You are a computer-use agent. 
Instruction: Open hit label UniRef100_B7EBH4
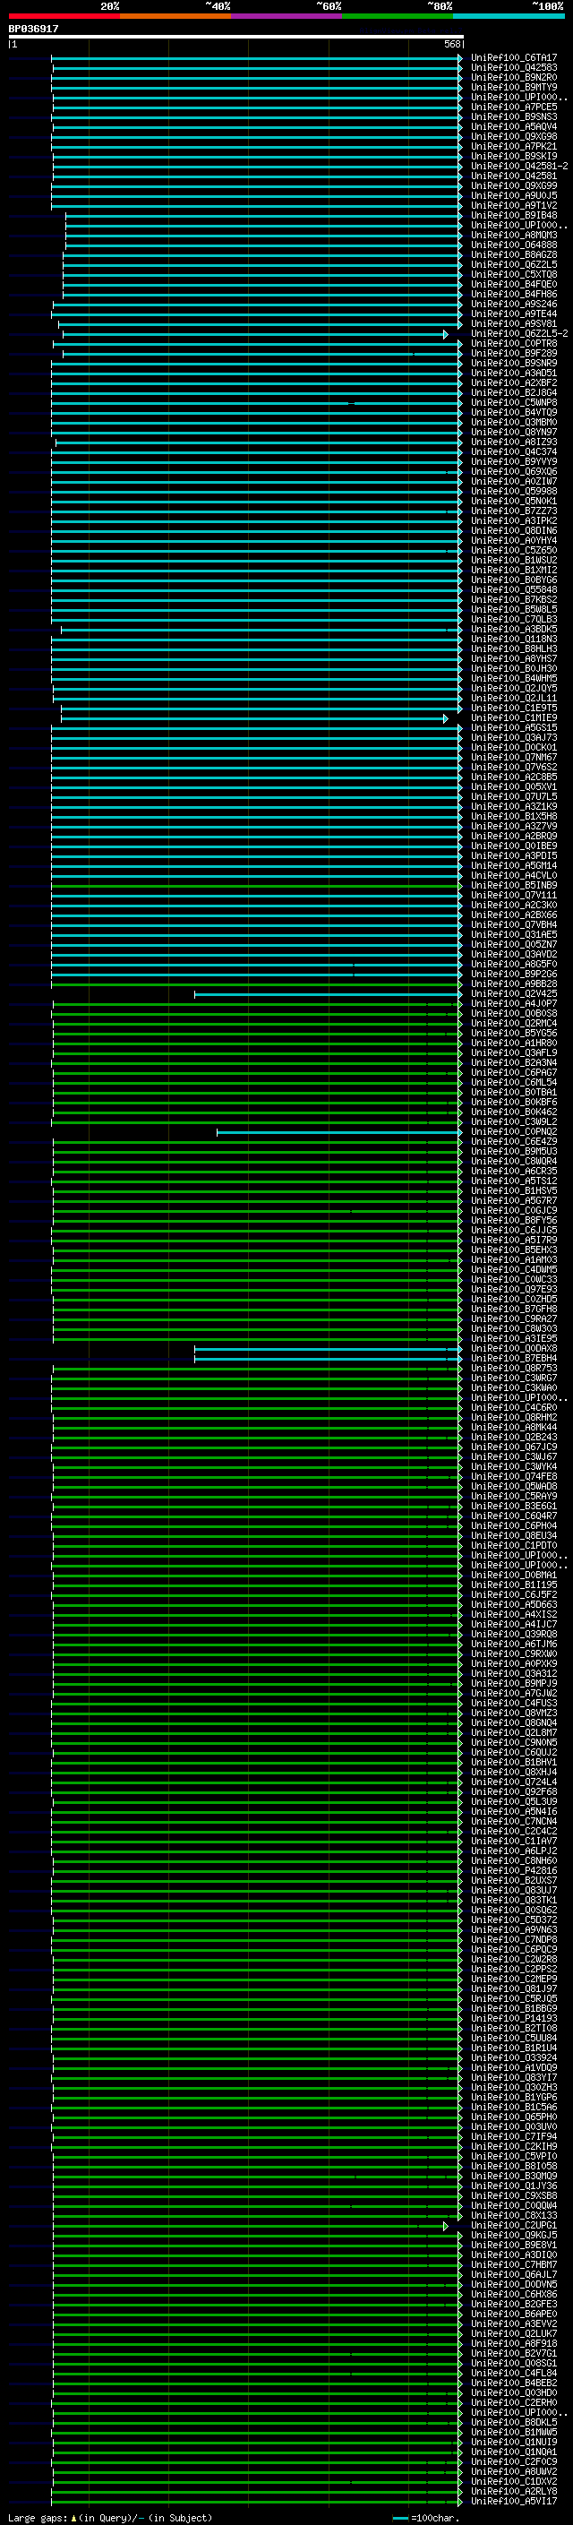coord(514,1359)
